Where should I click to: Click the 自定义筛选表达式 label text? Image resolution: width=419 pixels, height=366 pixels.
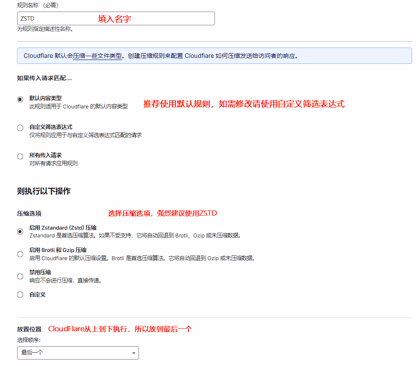[51, 127]
